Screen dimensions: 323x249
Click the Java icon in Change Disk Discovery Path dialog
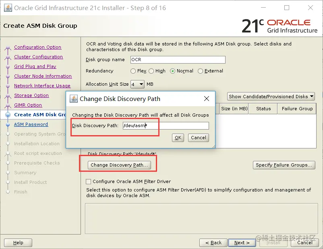click(74, 99)
